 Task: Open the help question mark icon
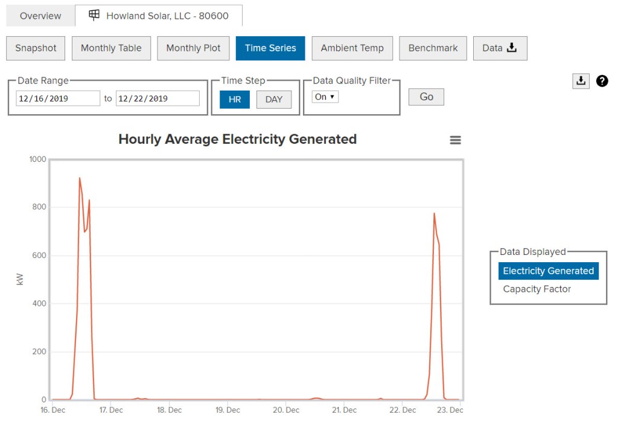602,81
